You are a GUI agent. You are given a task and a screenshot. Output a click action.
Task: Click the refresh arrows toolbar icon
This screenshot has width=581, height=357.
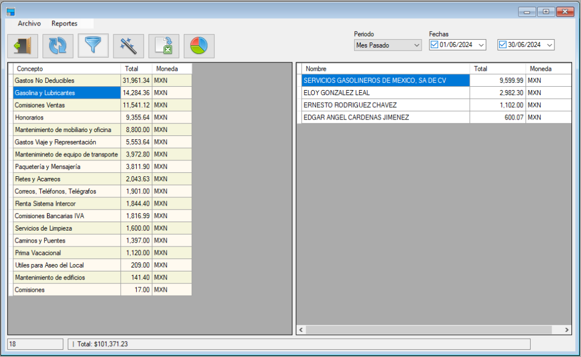click(x=58, y=46)
